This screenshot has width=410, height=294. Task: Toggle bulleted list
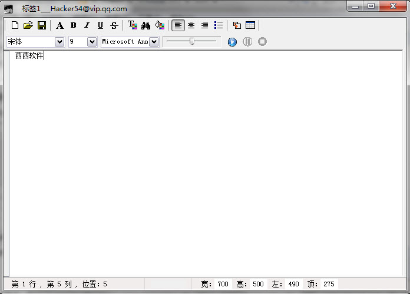tap(219, 25)
